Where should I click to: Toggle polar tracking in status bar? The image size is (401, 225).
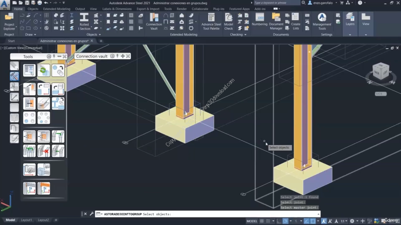pos(286,221)
